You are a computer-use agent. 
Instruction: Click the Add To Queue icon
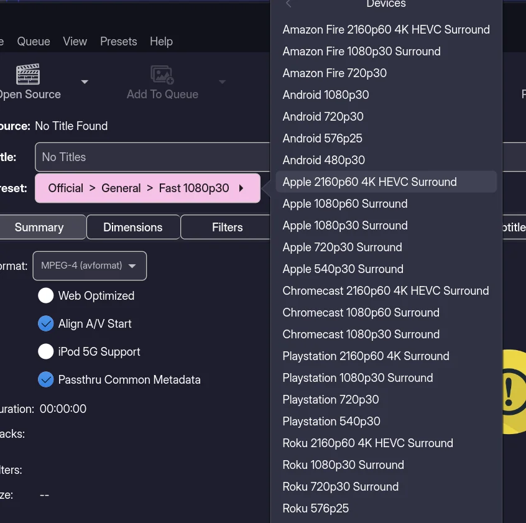coord(162,75)
